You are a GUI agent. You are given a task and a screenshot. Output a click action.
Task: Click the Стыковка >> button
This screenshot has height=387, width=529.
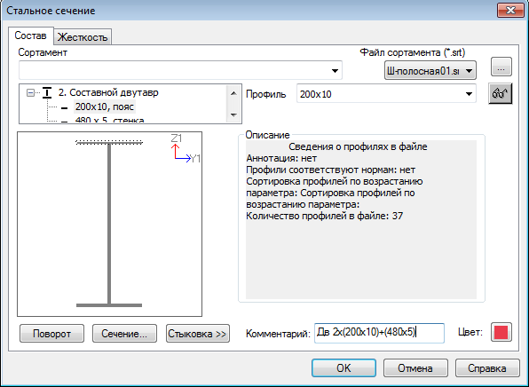[x=198, y=334]
